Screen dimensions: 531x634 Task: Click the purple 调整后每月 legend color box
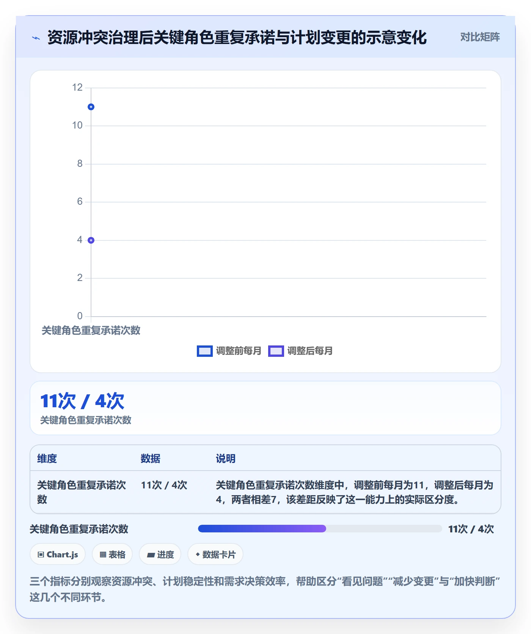click(276, 351)
